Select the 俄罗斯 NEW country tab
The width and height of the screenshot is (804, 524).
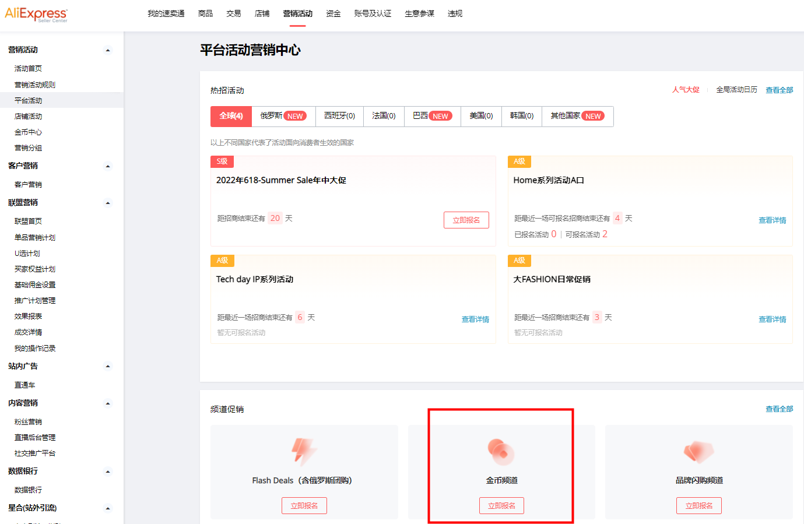283,116
